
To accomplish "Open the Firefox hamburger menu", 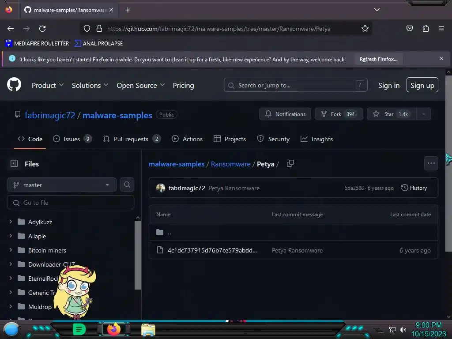I will coord(441,28).
